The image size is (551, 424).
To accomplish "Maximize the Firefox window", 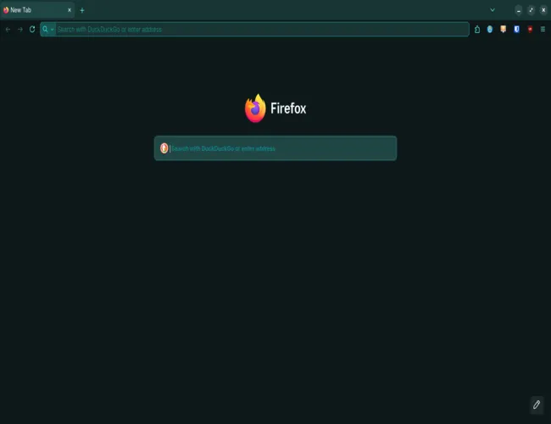I will 531,10.
